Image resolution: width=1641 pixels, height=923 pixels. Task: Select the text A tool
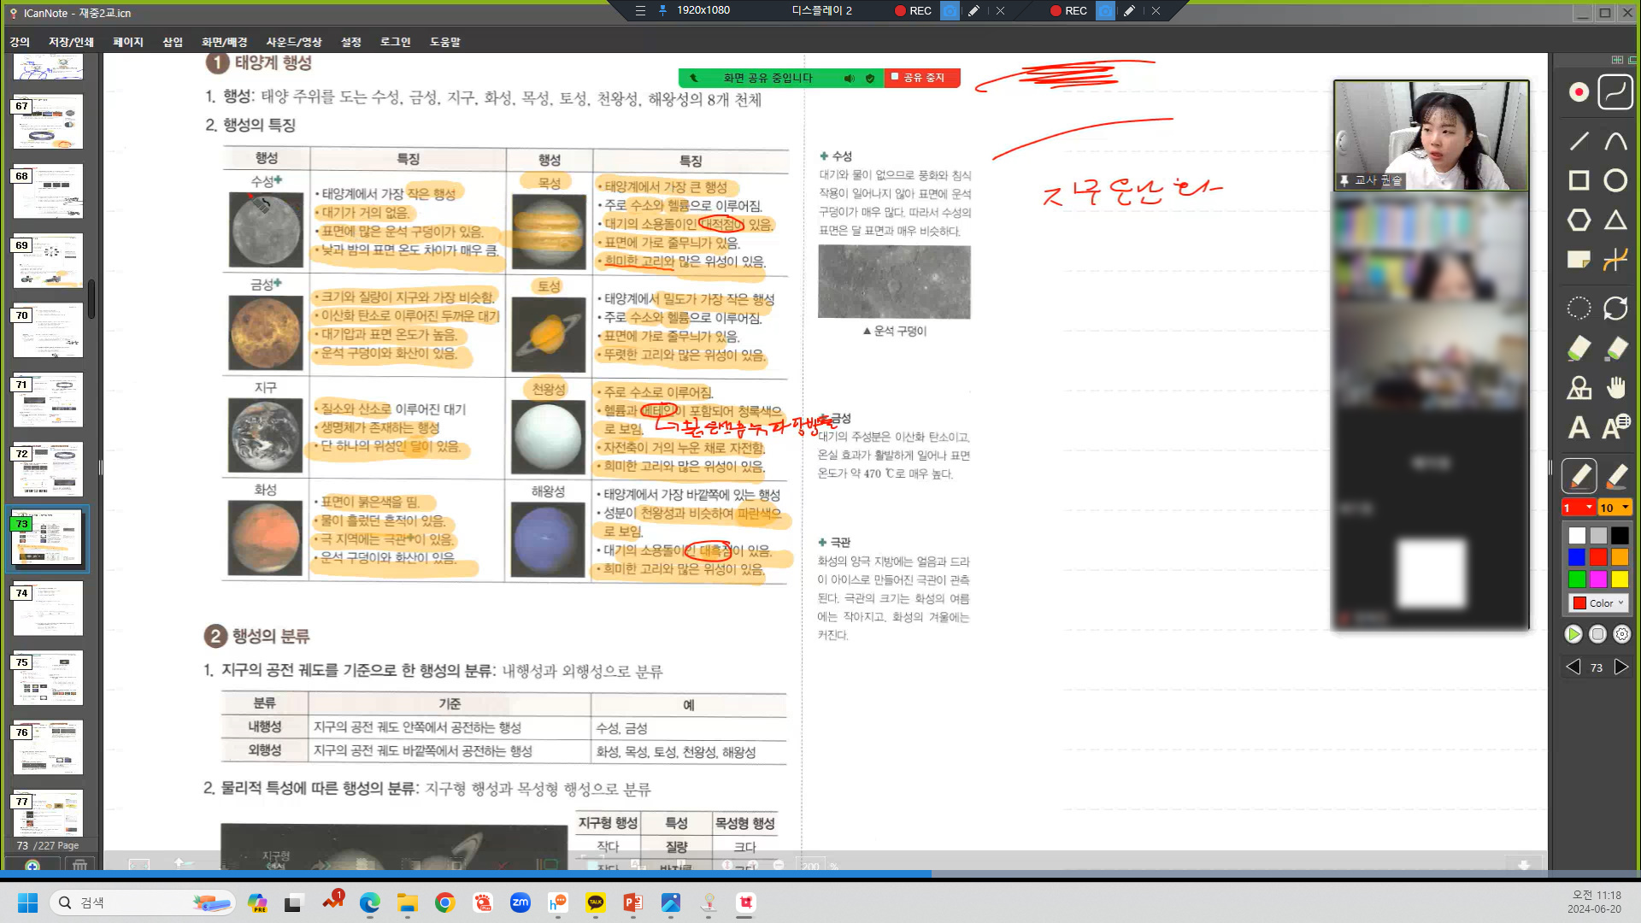tap(1579, 427)
